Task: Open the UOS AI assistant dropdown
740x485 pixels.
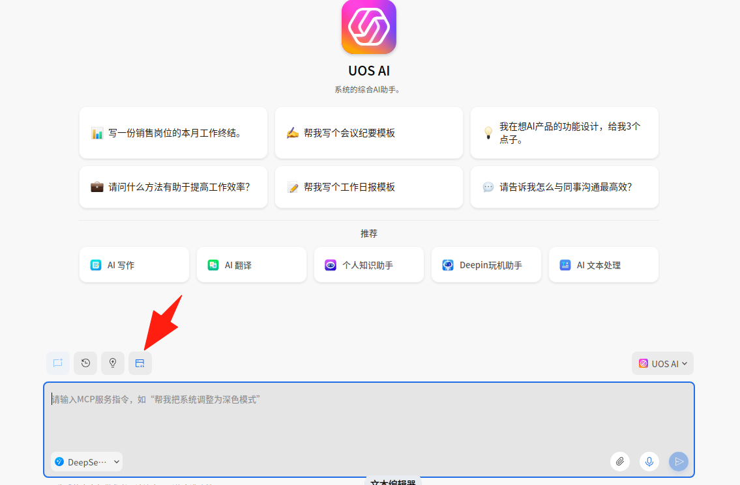Action: pos(662,363)
